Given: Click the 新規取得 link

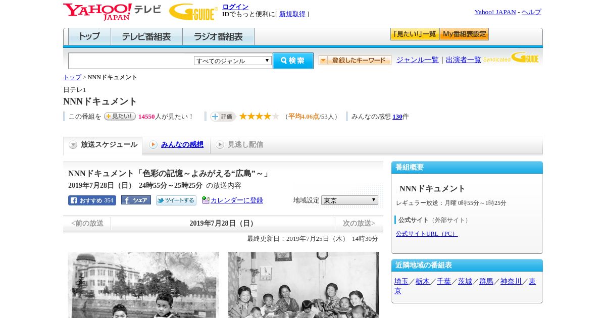Looking at the screenshot, I should (x=292, y=14).
